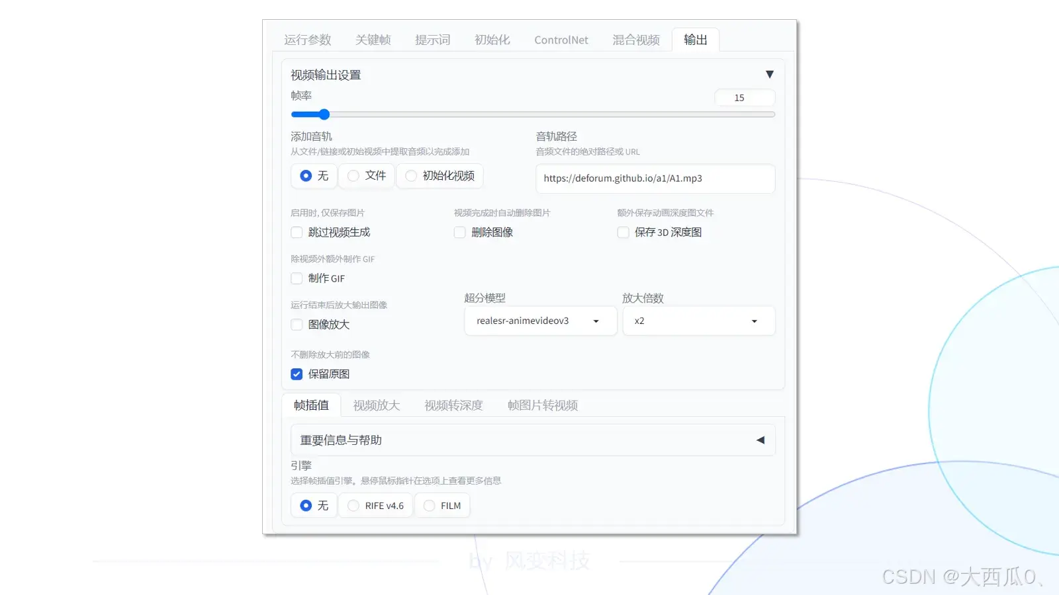This screenshot has width=1059, height=595.
Task: Click the 放大倍数 label
Action: tap(643, 298)
